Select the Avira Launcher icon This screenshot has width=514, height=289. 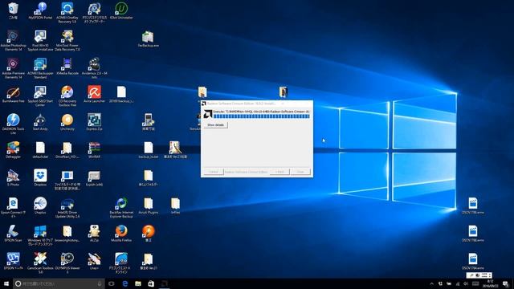(x=95, y=95)
